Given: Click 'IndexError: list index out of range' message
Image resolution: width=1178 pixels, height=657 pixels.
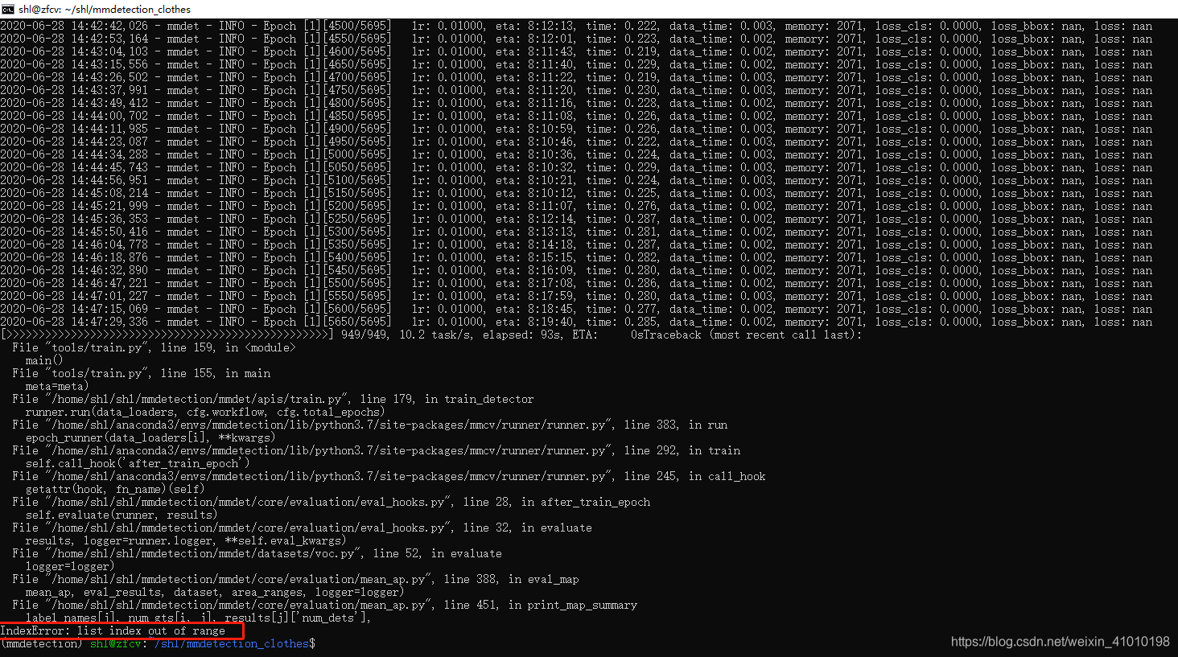Looking at the screenshot, I should (113, 630).
